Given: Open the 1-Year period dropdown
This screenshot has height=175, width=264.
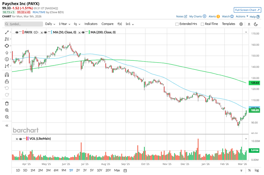Looking at the screenshot, I should click(x=64, y=24).
